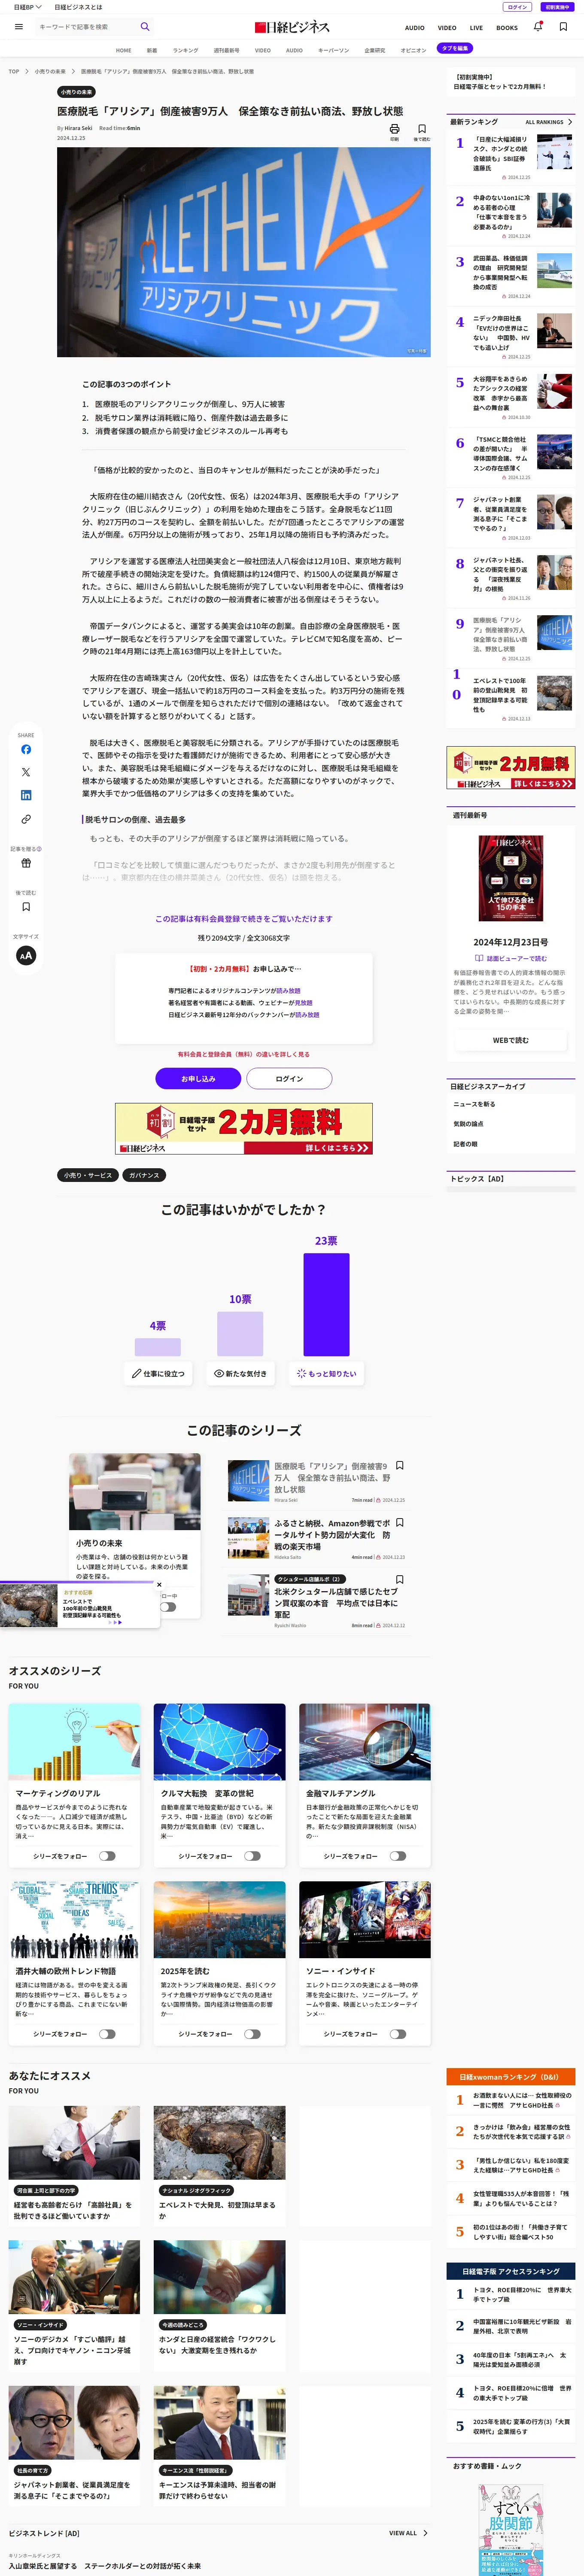Click the 初割実施中 button at top

coord(557,7)
